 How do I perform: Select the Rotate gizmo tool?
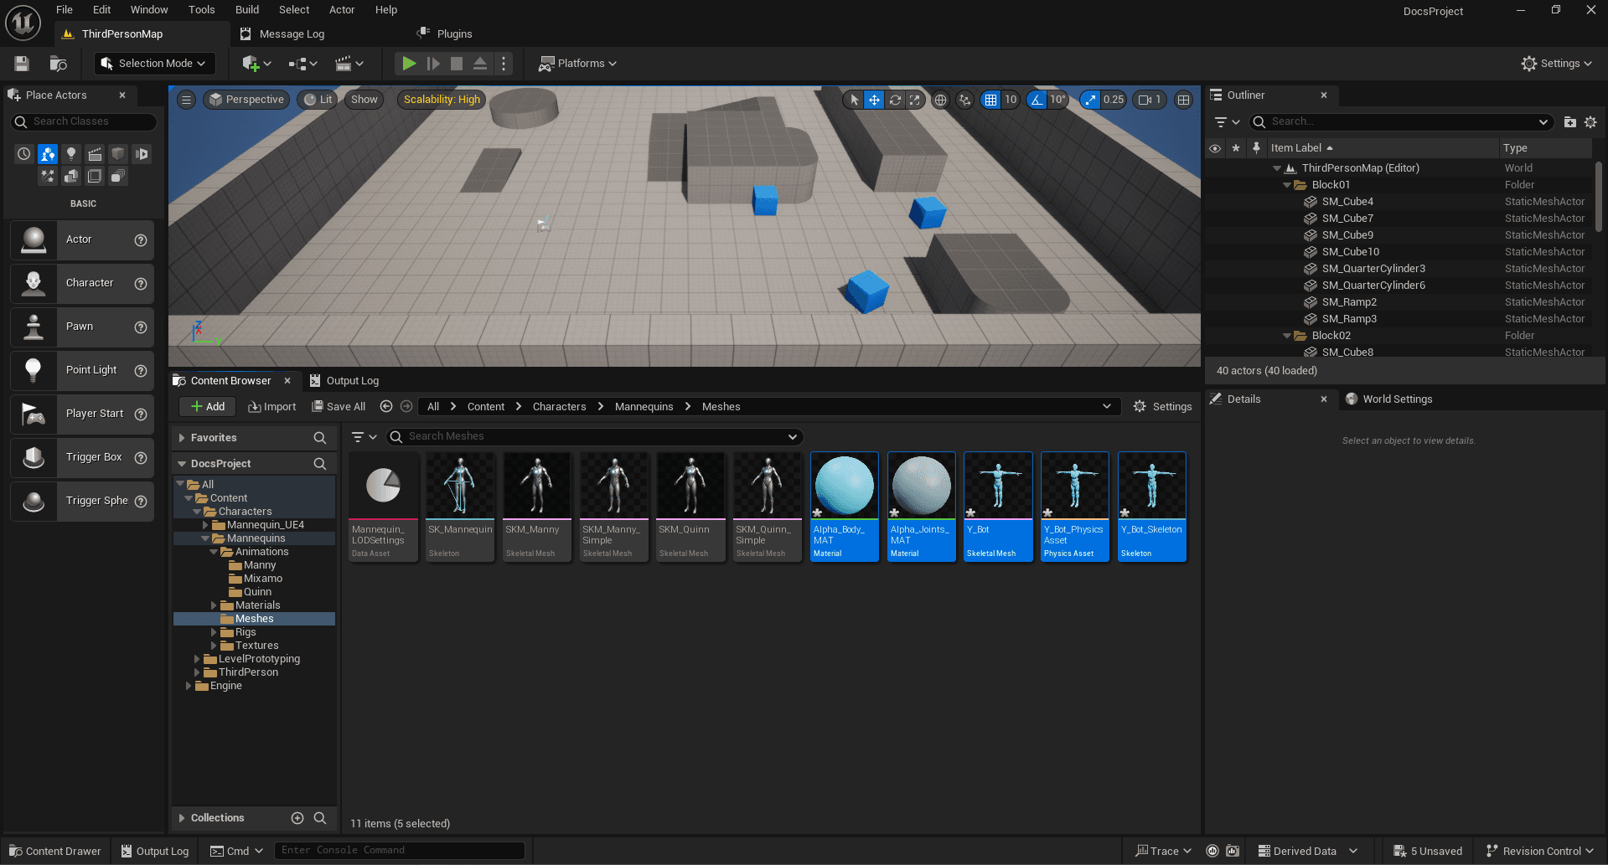[x=895, y=100]
